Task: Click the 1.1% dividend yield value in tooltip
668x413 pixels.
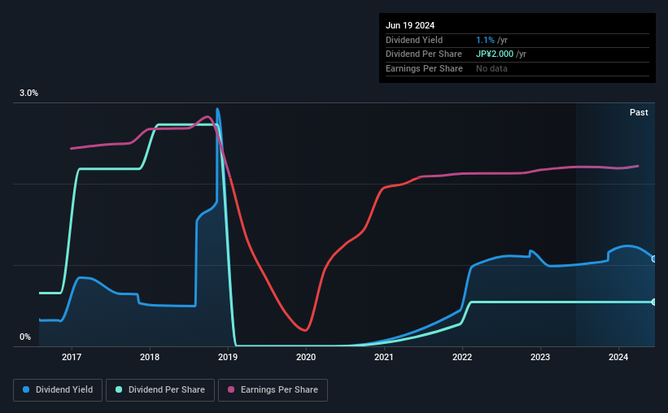Action: point(485,40)
